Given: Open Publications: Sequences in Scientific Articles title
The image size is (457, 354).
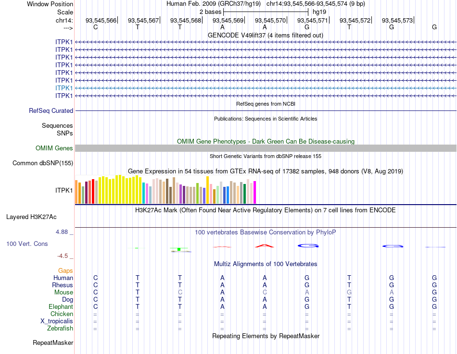Looking at the screenshot, I should point(266,119).
